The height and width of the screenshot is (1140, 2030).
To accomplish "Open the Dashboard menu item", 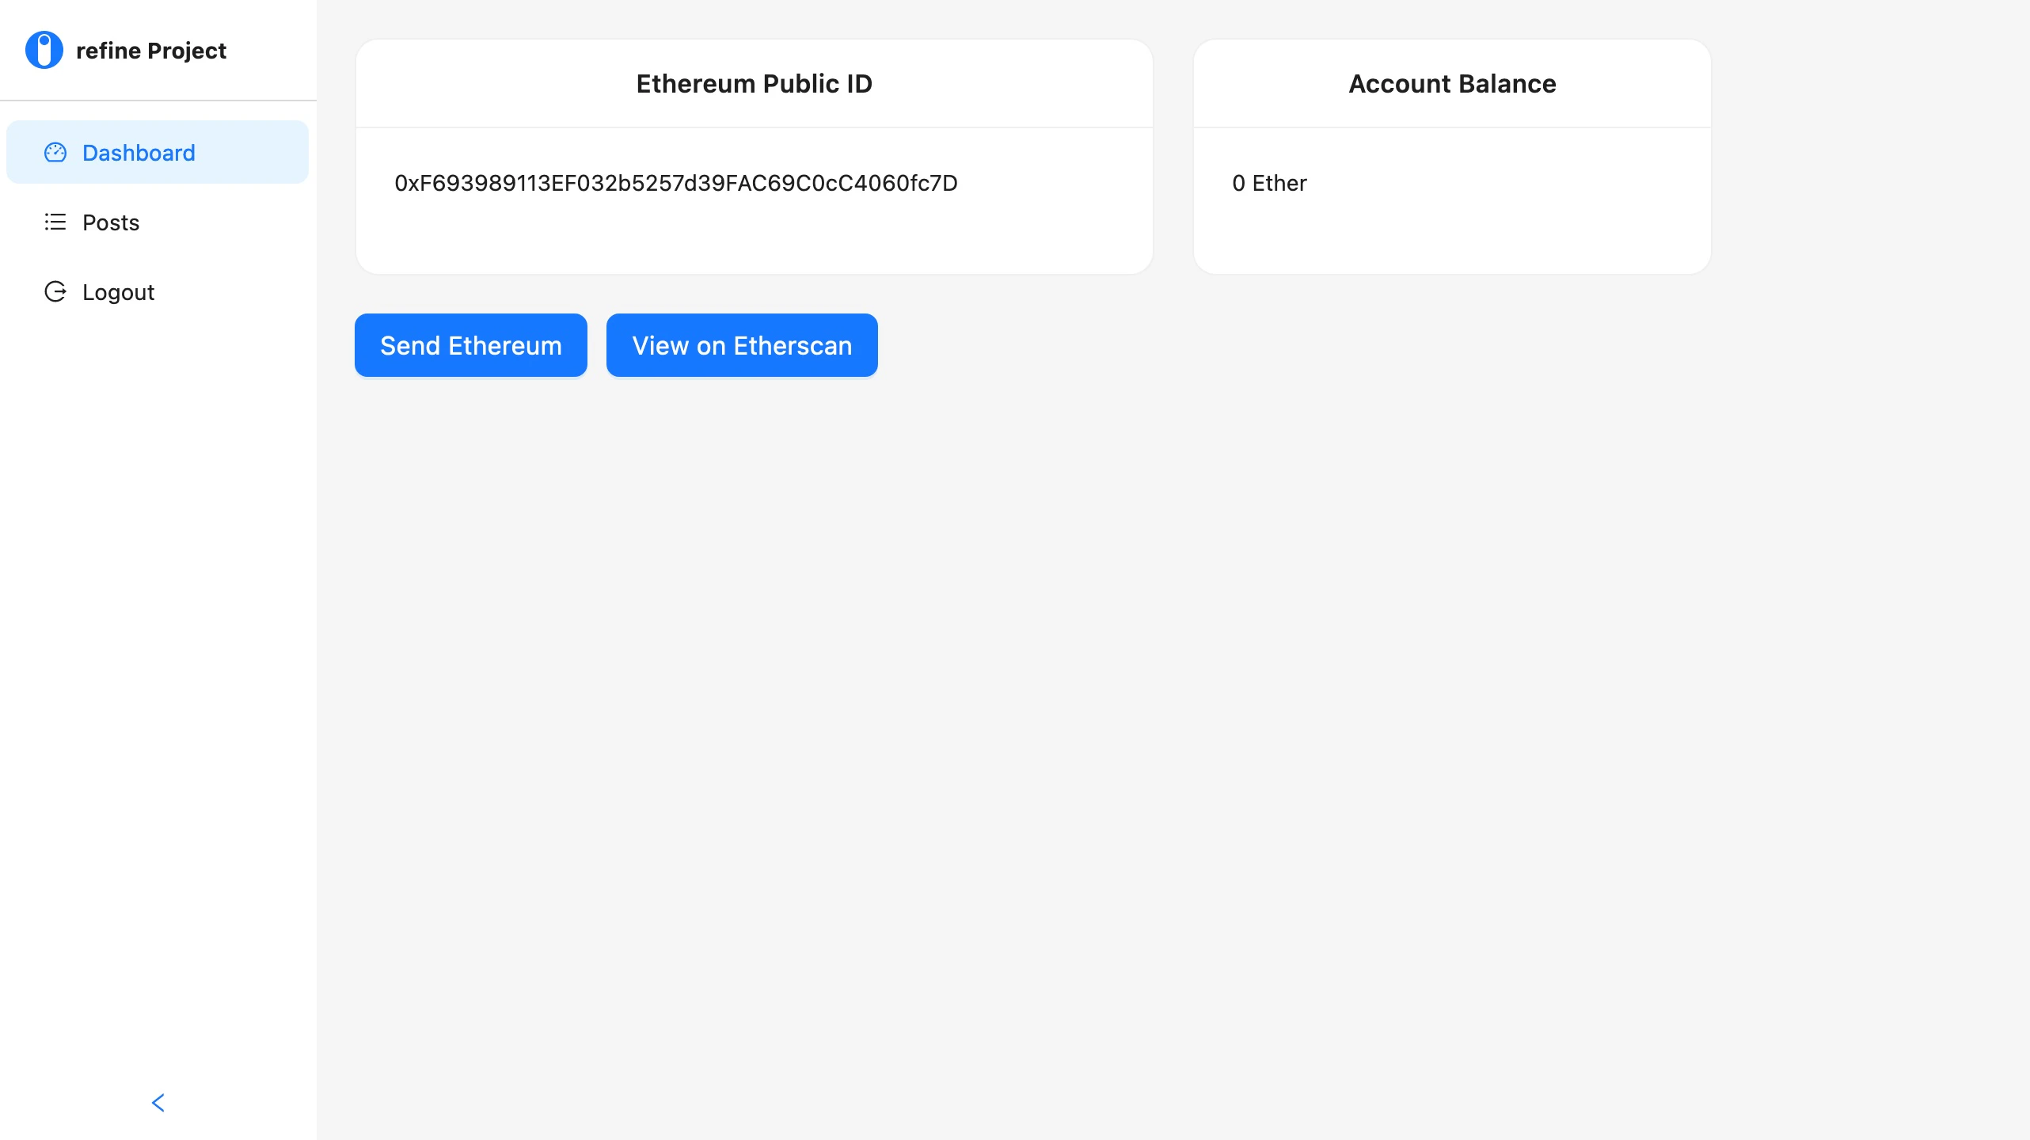I will click(139, 153).
